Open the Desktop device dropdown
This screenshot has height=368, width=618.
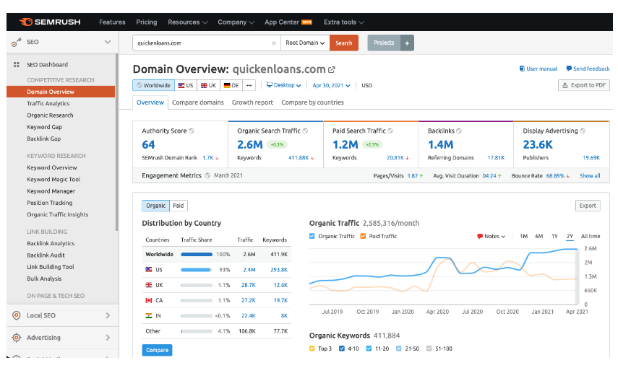(x=283, y=85)
